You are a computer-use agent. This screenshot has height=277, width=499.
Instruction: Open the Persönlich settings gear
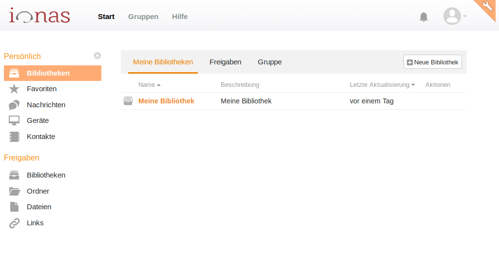tap(97, 56)
